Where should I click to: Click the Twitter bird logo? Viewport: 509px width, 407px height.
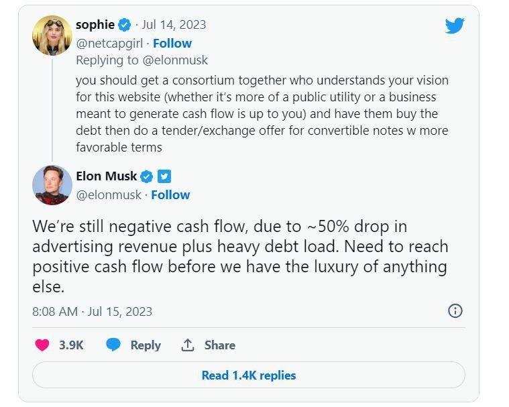455,25
